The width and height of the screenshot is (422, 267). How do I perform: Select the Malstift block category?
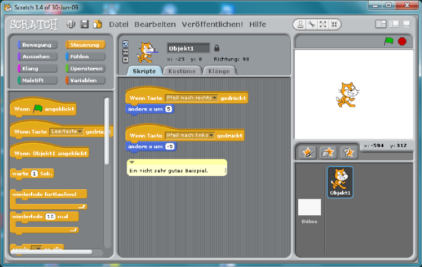click(x=37, y=80)
